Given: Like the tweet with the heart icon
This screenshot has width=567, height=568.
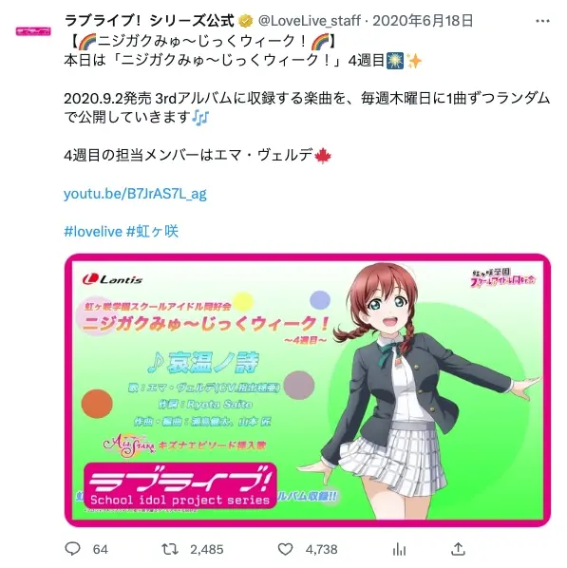Looking at the screenshot, I should [285, 549].
